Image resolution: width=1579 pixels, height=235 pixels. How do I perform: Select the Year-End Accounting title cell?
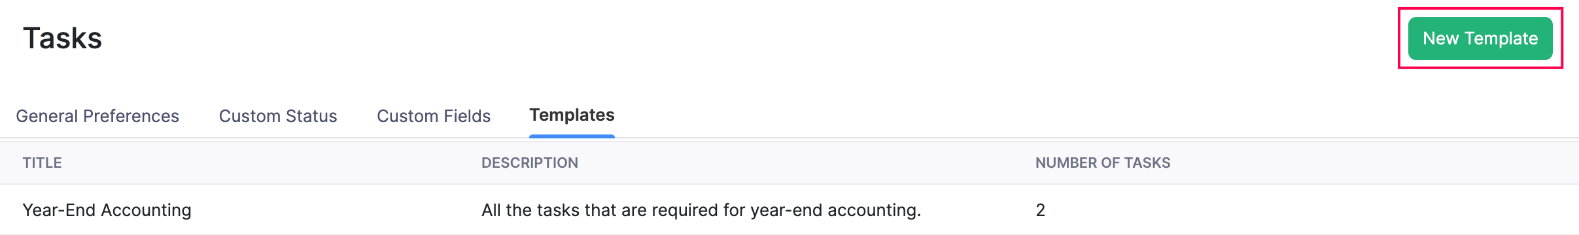pyautogui.click(x=107, y=210)
